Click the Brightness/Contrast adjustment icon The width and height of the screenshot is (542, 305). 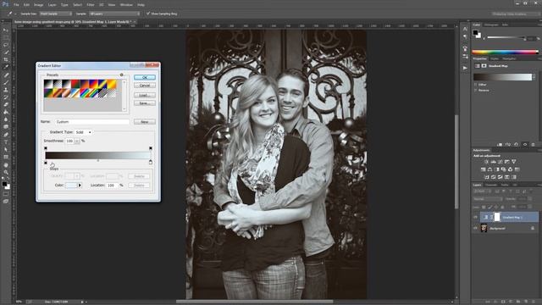click(487, 162)
